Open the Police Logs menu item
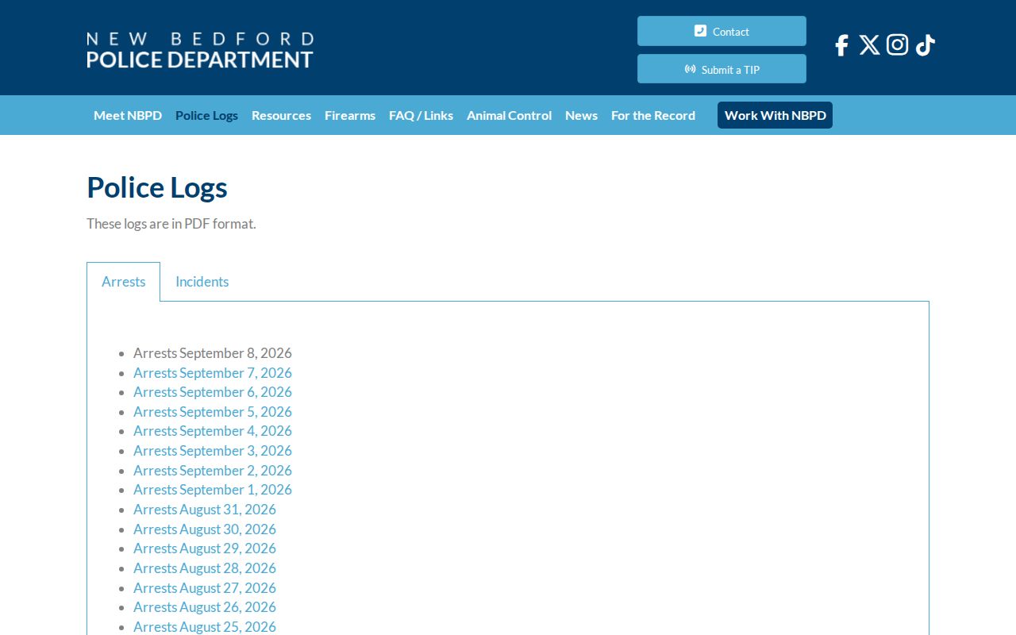1016x635 pixels. [x=206, y=115]
